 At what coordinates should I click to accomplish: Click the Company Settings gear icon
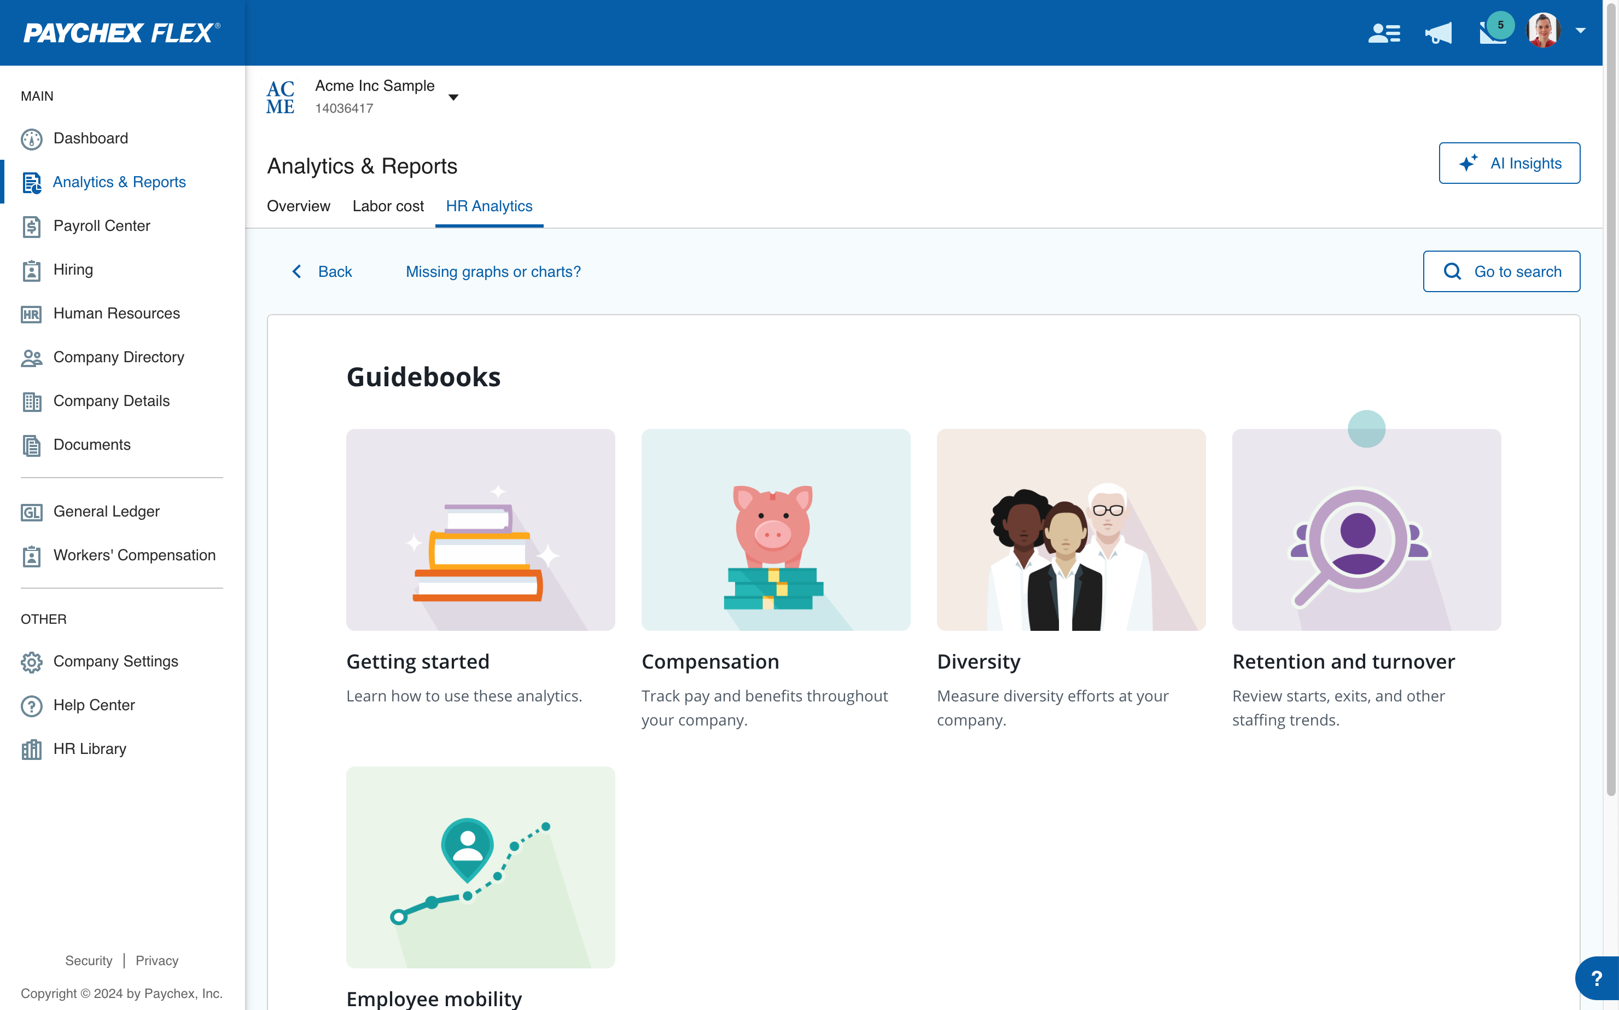coord(31,662)
